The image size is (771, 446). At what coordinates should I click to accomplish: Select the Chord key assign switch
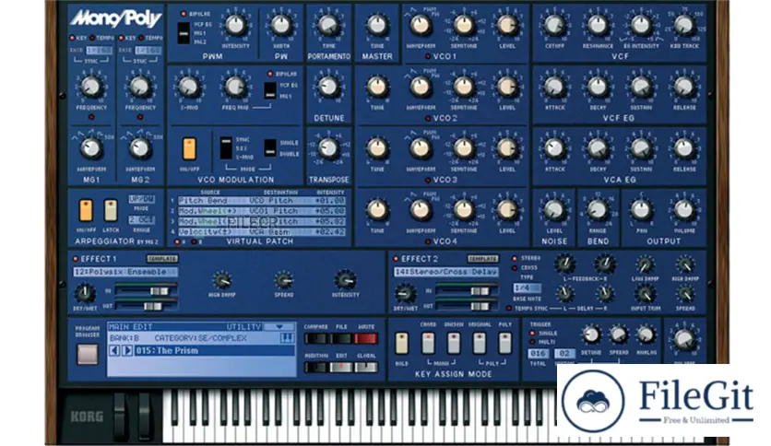[x=428, y=343]
